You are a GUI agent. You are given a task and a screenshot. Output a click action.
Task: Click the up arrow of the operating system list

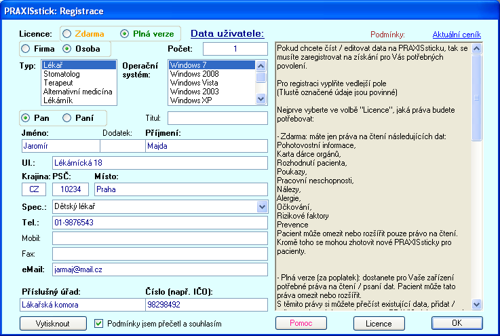click(x=261, y=66)
